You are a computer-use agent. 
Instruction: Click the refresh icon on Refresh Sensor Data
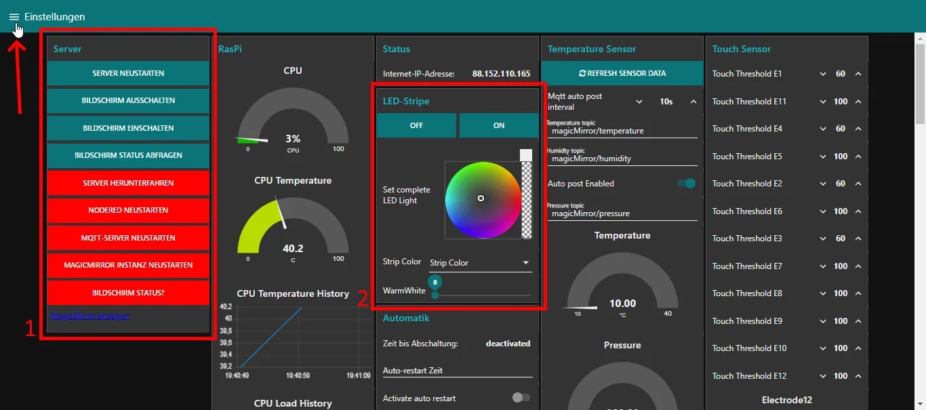[x=584, y=73]
